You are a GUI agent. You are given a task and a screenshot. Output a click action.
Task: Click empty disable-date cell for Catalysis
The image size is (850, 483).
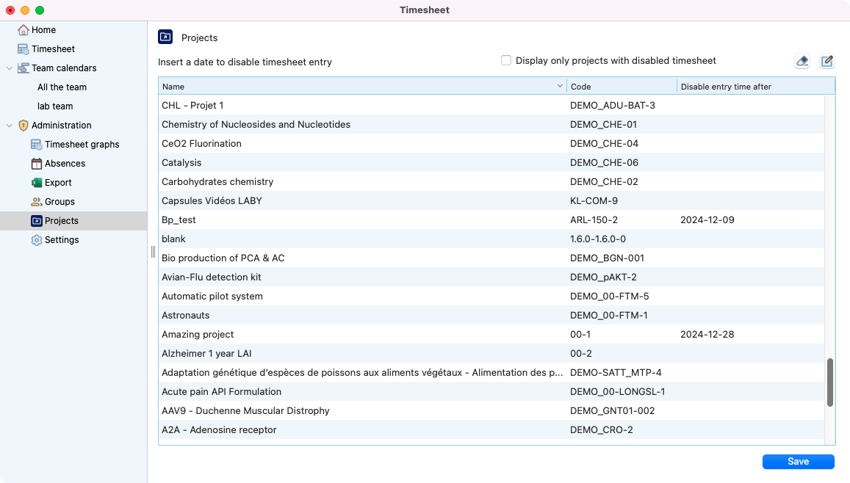coord(750,162)
